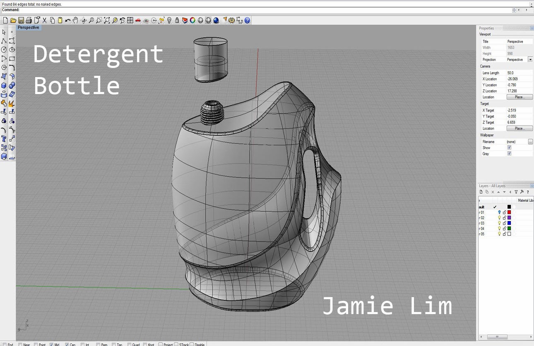Click the purple color swatch of layer 02
Image resolution: width=534 pixels, height=346 pixels.
click(x=509, y=218)
